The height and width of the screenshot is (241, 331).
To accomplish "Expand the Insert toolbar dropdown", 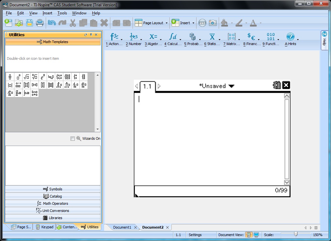I will point(193,23).
